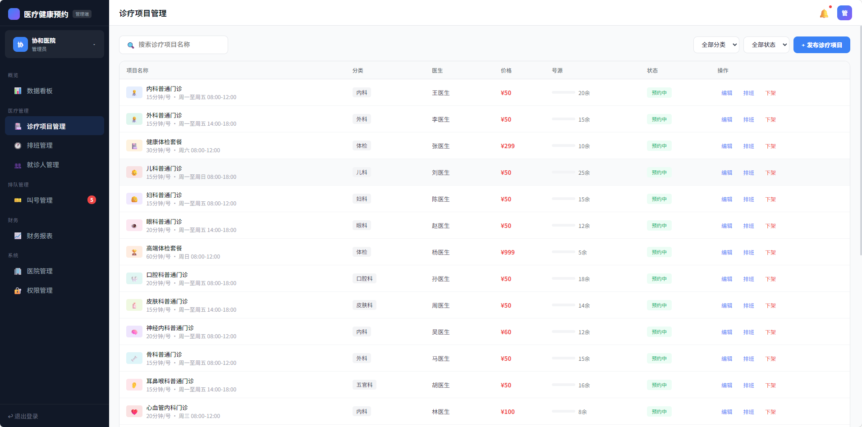Click the 医院管理 building icon

(x=18, y=271)
